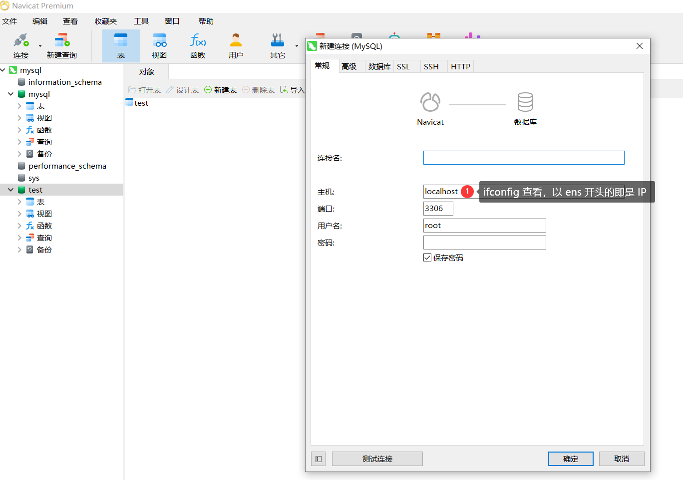Open the dropdown arrow beside 连接
Image resolution: width=683 pixels, height=480 pixels.
(x=40, y=46)
